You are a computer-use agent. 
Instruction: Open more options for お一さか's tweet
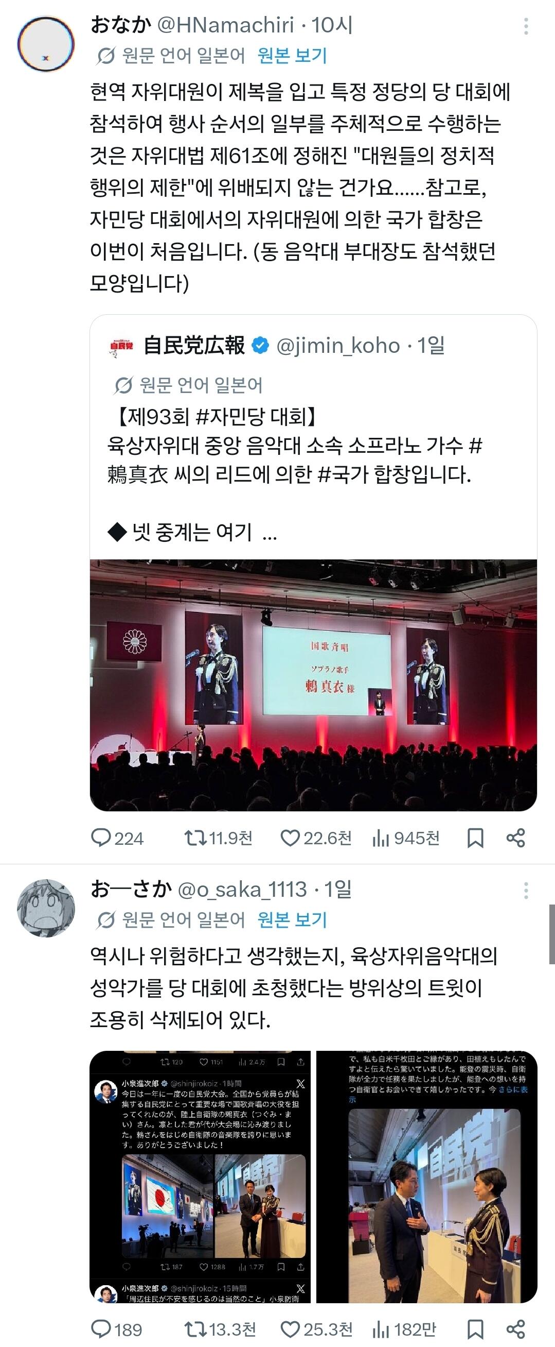(x=526, y=891)
